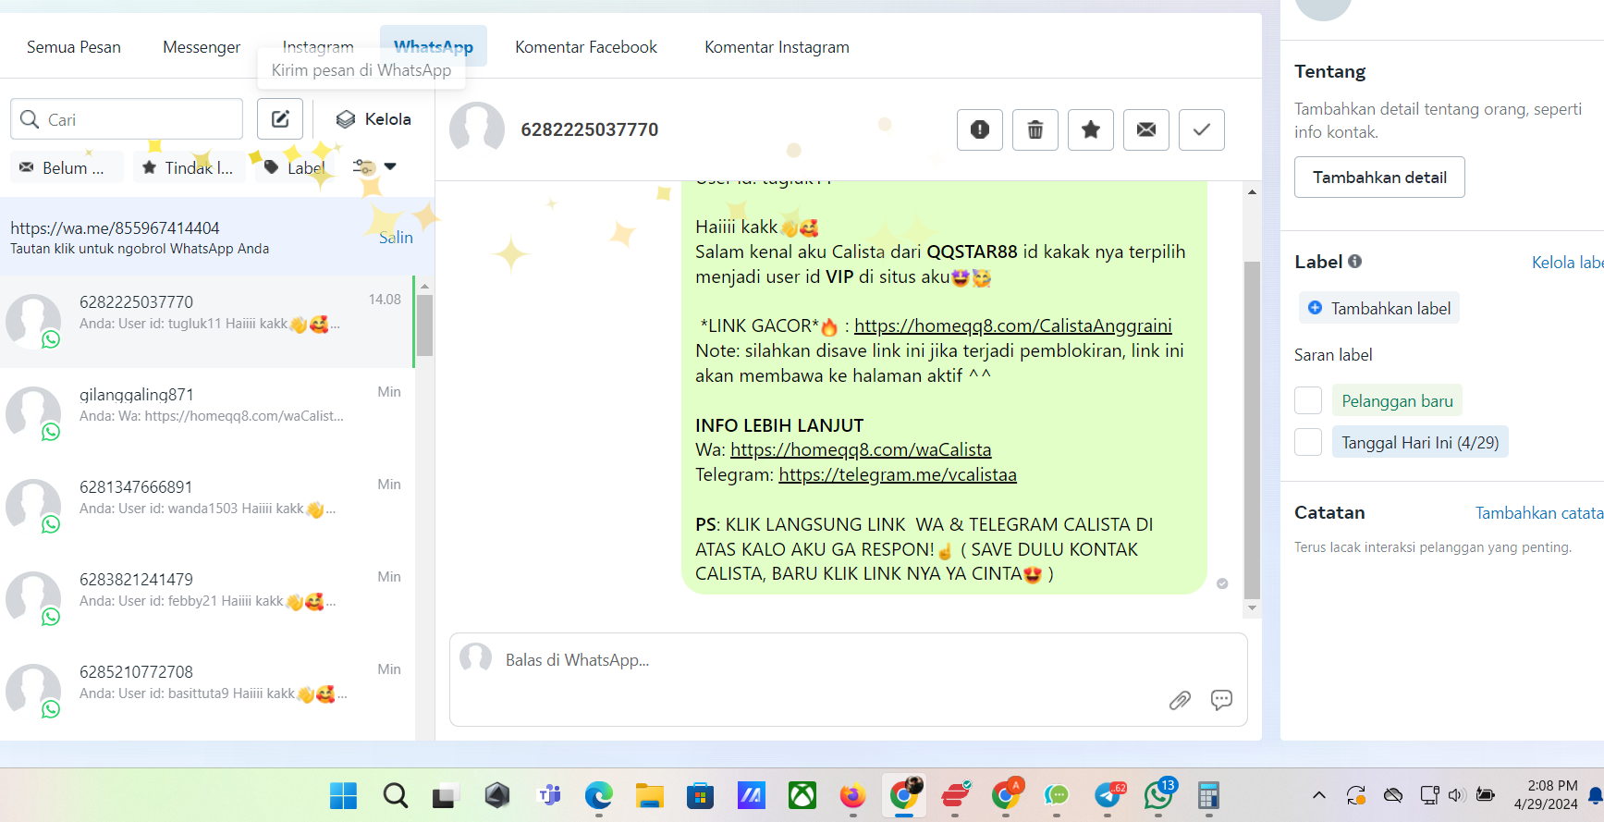Filter by Belum dibaca messages
This screenshot has width=1604, height=822.
(x=67, y=167)
